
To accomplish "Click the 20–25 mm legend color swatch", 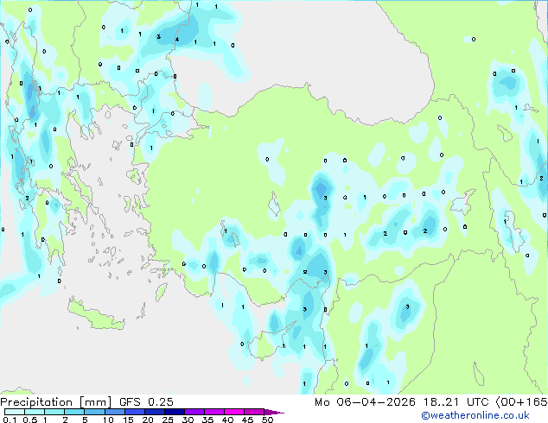I will click(154, 412).
